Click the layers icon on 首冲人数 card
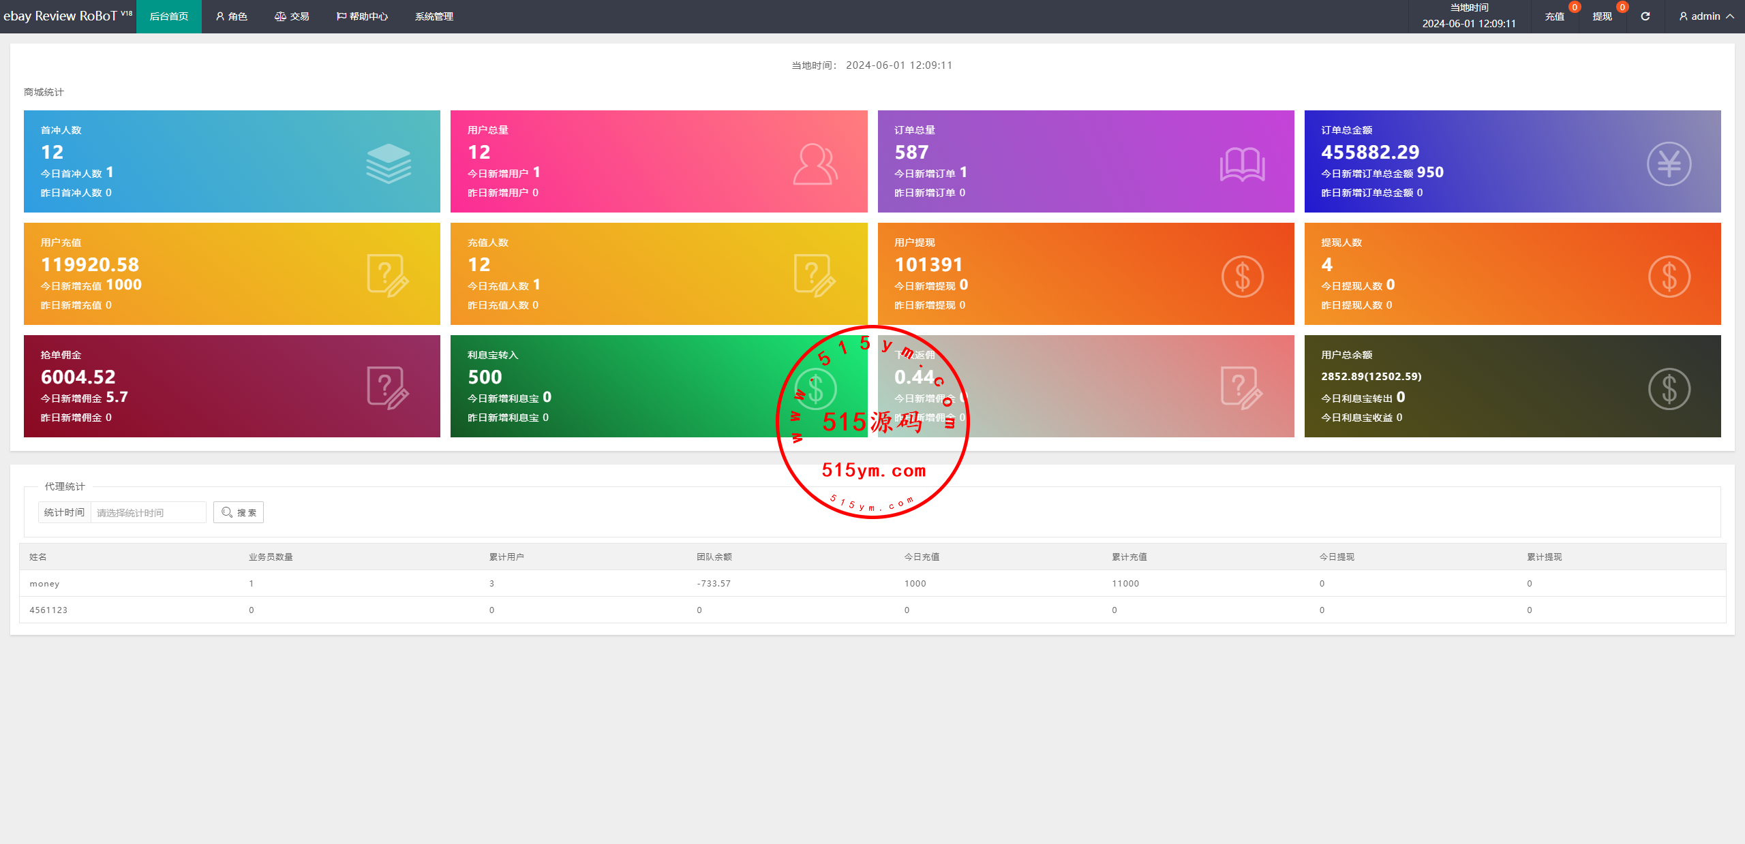Viewport: 1745px width, 844px height. [x=389, y=163]
